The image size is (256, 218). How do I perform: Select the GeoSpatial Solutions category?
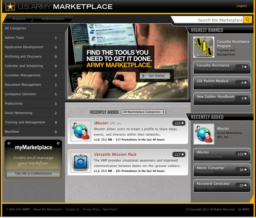click(20, 94)
